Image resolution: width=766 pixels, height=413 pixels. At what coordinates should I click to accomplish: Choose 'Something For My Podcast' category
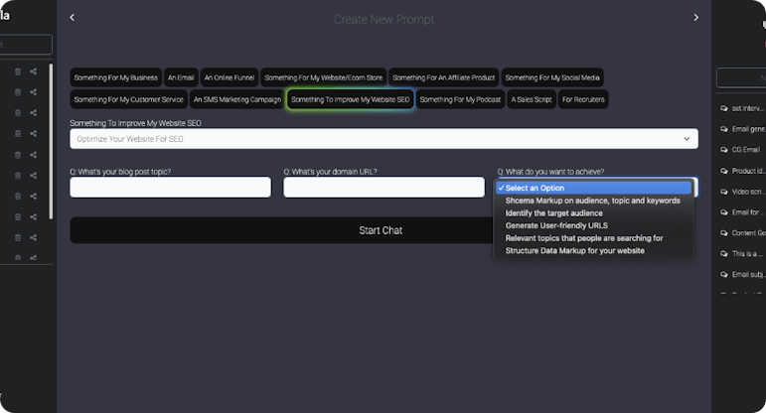[x=460, y=99]
